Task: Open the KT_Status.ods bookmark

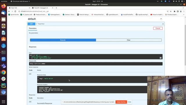Action: [x=26, y=15]
